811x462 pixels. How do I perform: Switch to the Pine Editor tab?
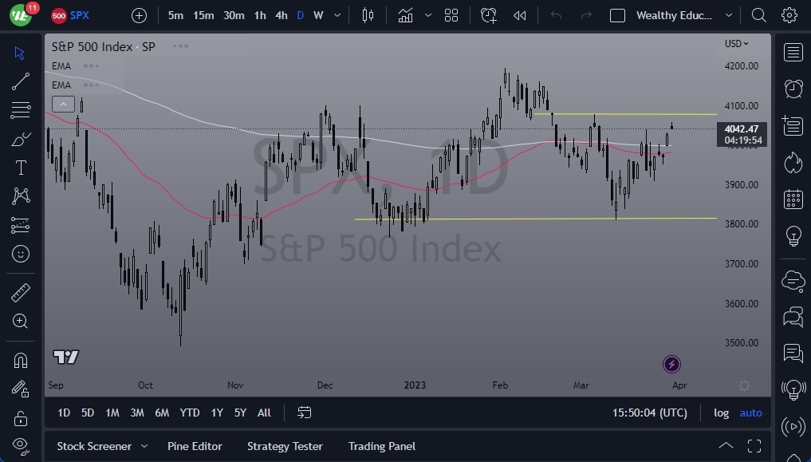195,446
